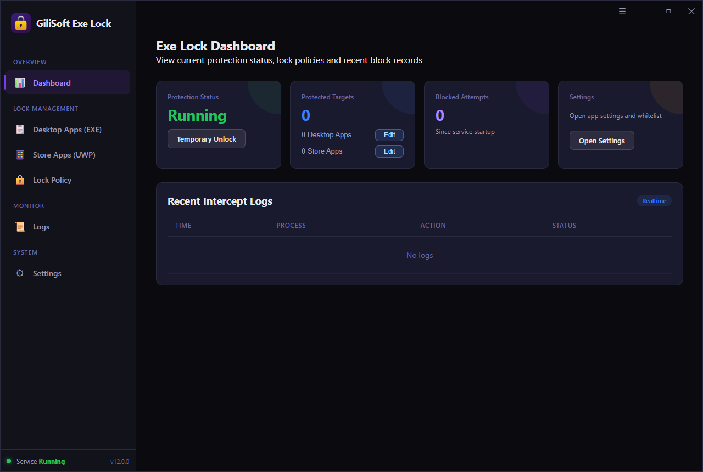Click the Open Settings button
703x472 pixels.
click(x=602, y=141)
